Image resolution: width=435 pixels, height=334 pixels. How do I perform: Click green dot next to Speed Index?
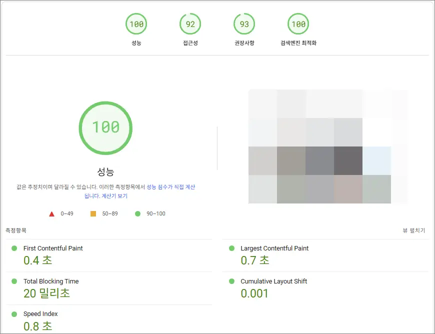14,314
